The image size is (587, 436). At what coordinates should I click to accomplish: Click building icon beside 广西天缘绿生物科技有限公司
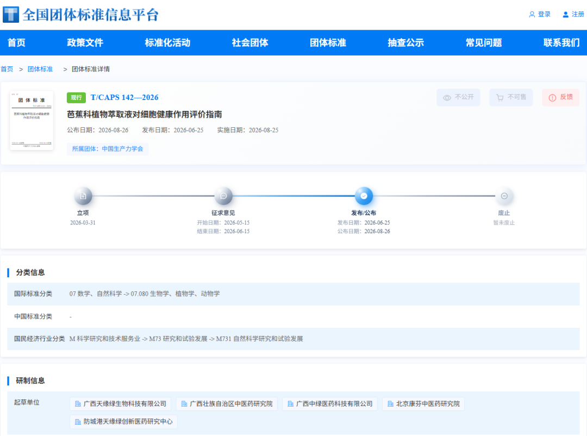(78, 404)
